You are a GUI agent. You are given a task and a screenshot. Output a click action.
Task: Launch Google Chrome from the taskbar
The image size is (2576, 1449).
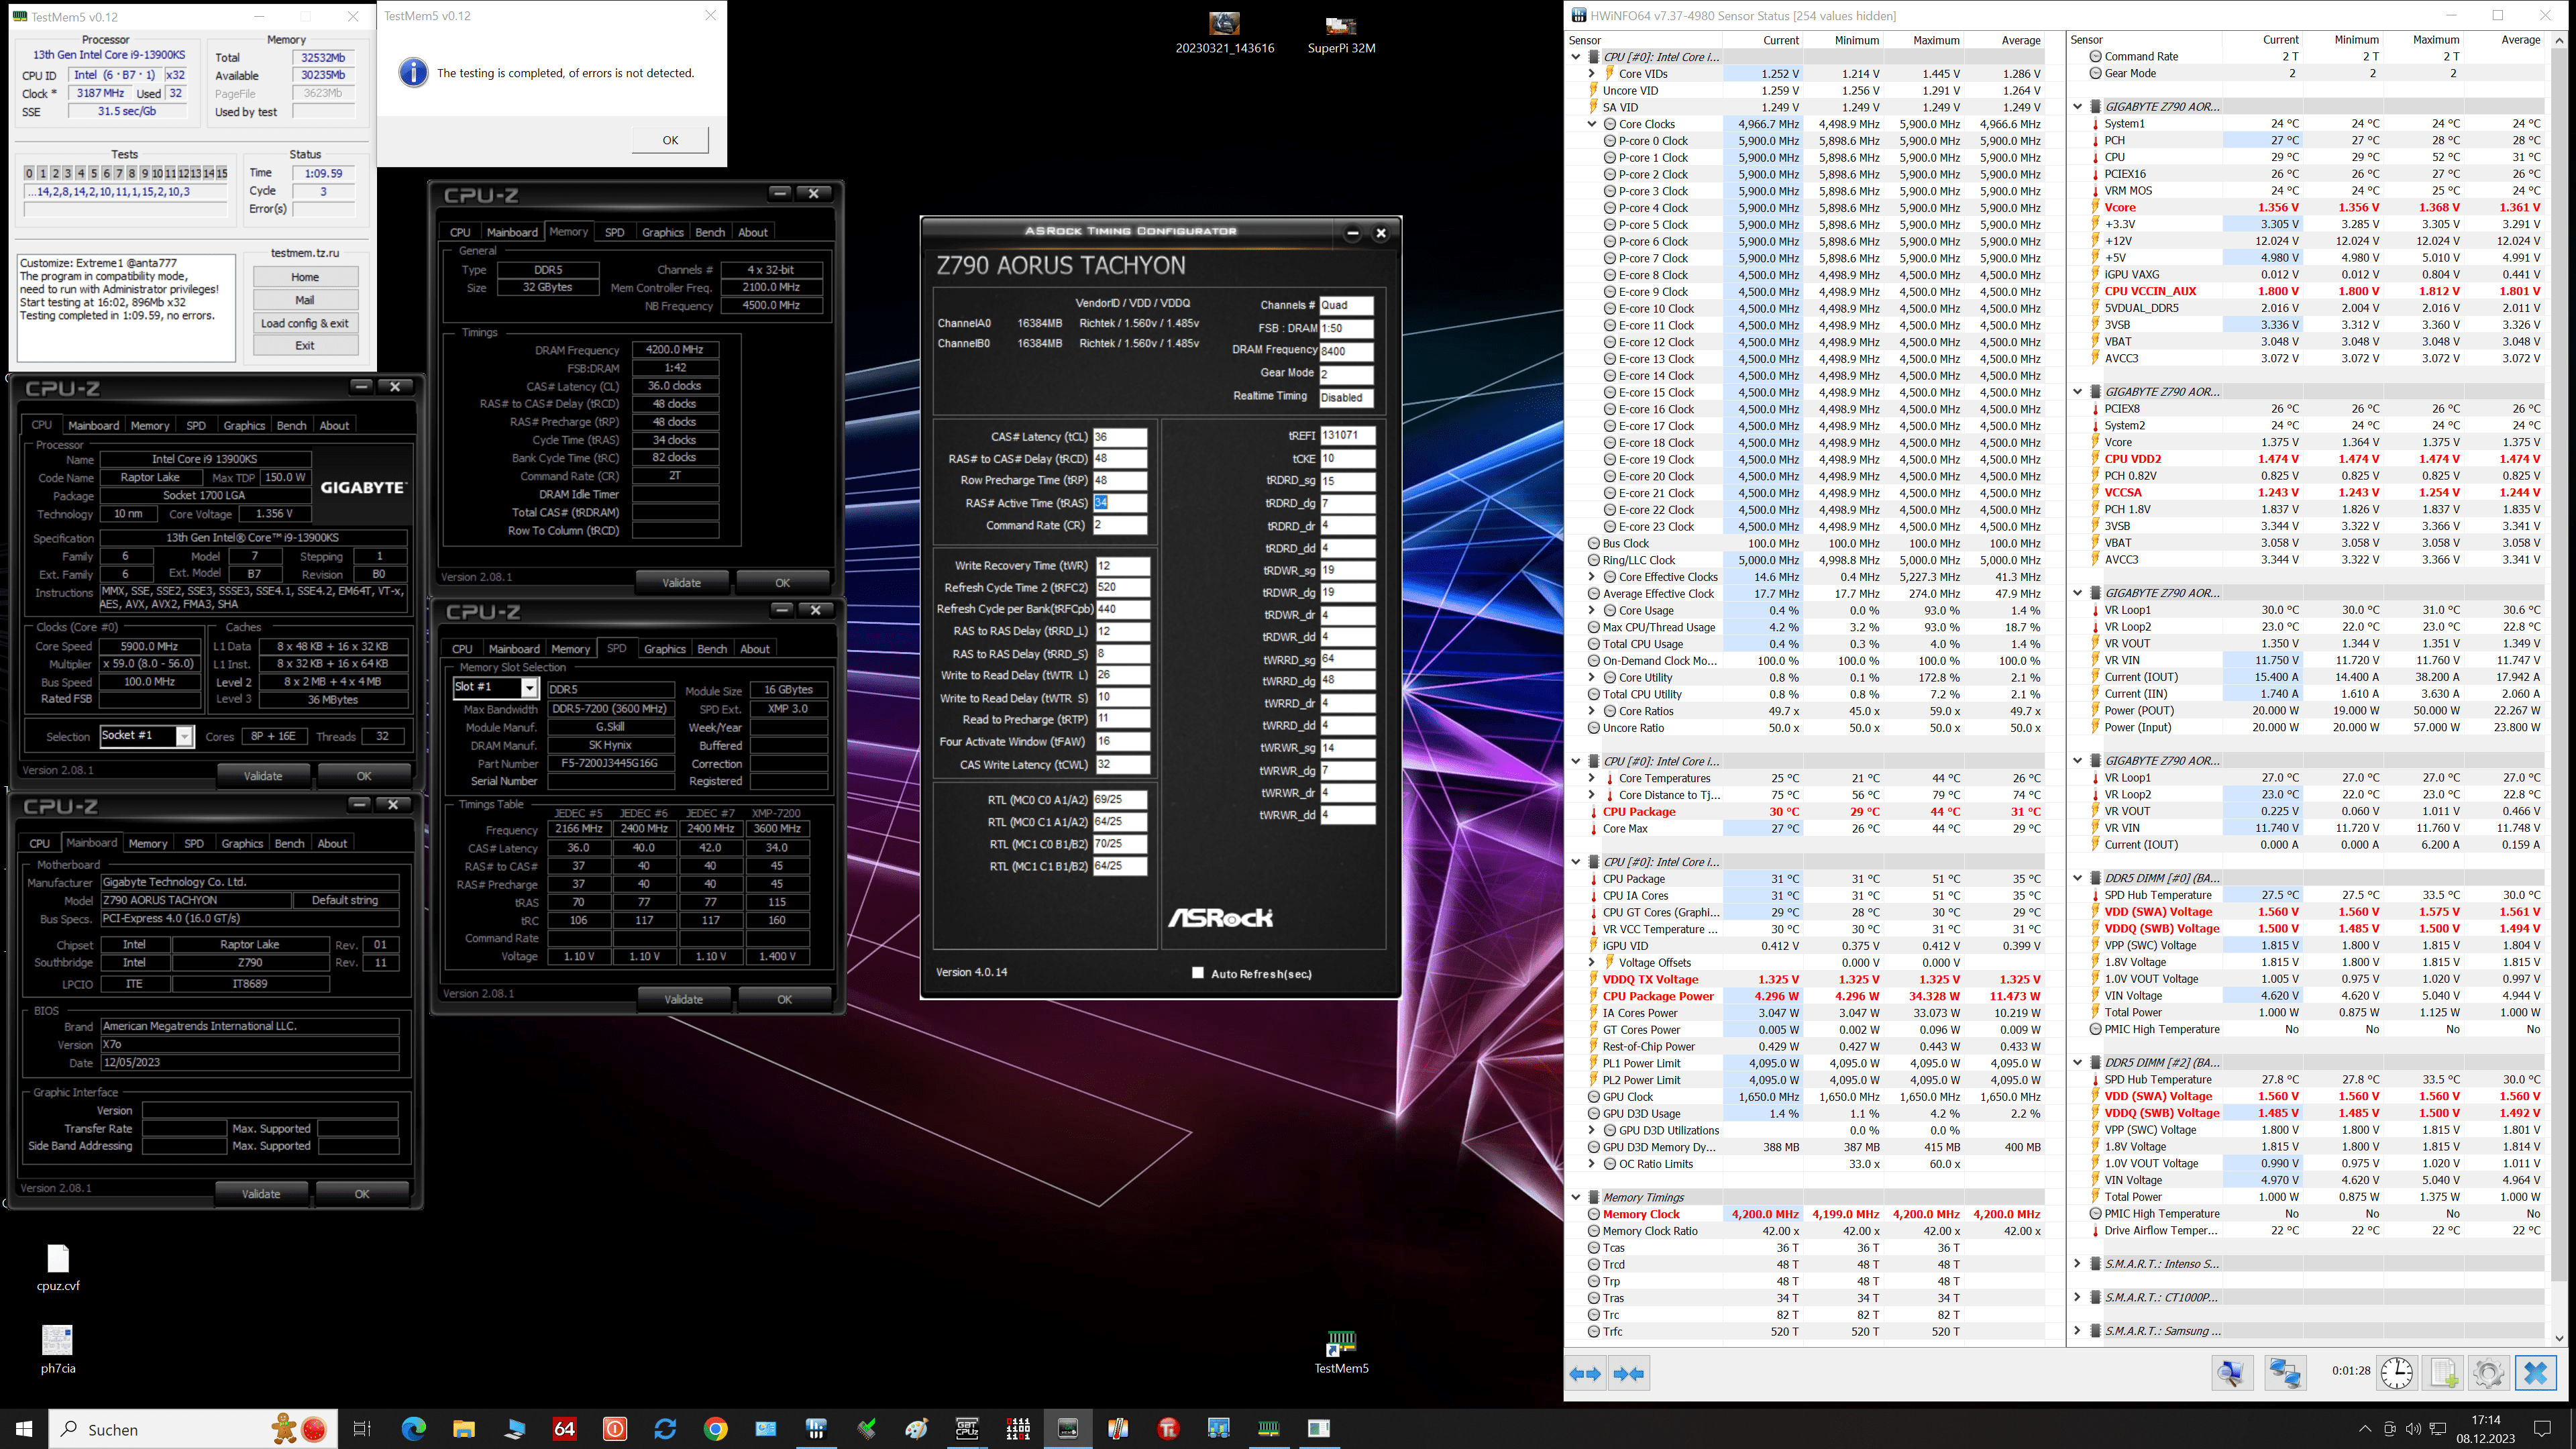click(x=715, y=1428)
